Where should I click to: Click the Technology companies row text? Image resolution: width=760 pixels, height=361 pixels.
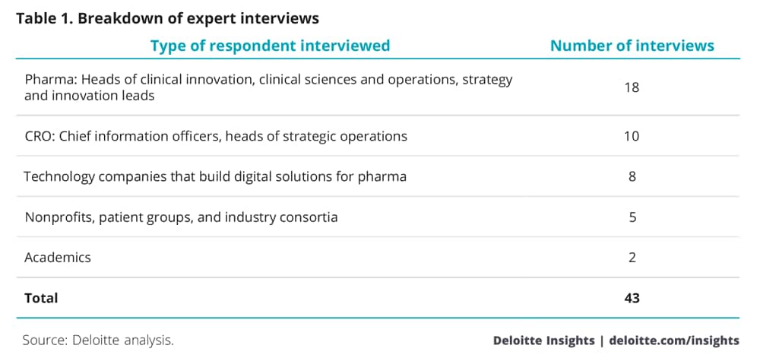coord(215,176)
